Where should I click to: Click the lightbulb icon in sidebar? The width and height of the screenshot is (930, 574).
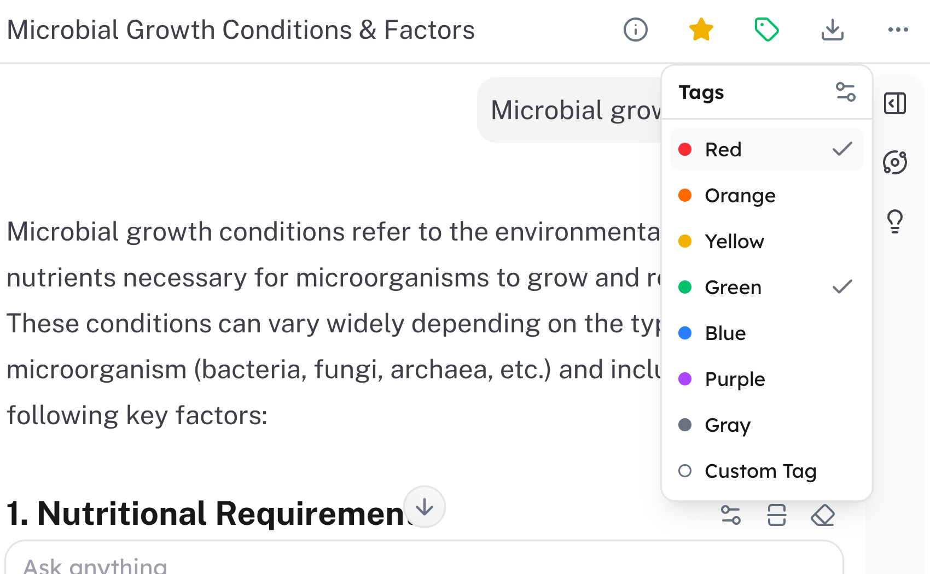tap(895, 221)
